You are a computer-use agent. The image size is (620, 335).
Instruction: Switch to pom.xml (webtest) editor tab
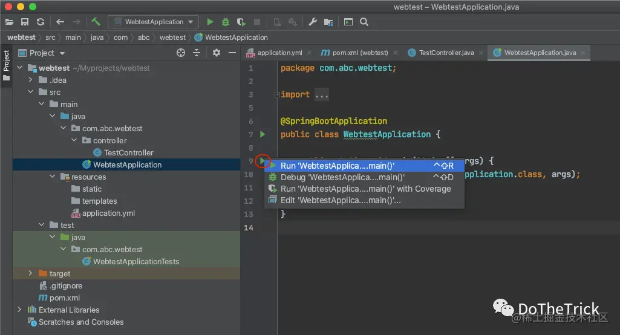pyautogui.click(x=360, y=53)
